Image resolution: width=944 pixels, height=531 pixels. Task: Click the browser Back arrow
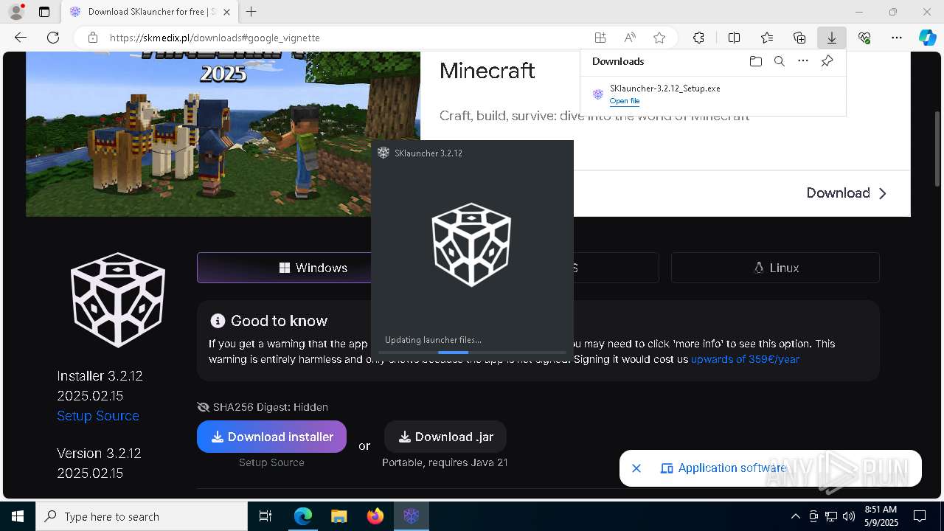pyautogui.click(x=21, y=38)
